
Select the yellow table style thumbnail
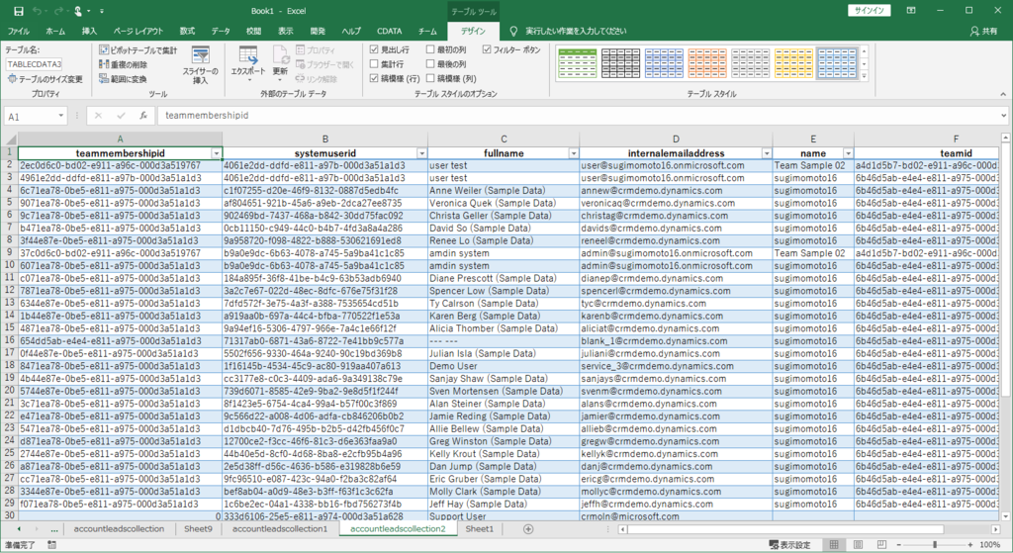794,63
